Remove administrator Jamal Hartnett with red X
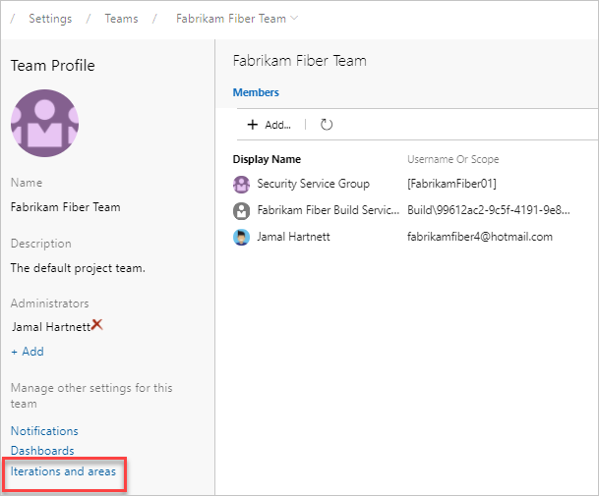The image size is (599, 496). pos(97,325)
